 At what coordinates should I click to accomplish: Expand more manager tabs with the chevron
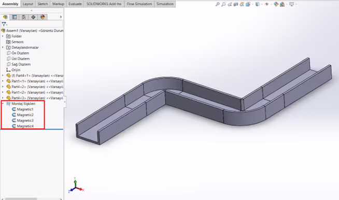(61, 17)
